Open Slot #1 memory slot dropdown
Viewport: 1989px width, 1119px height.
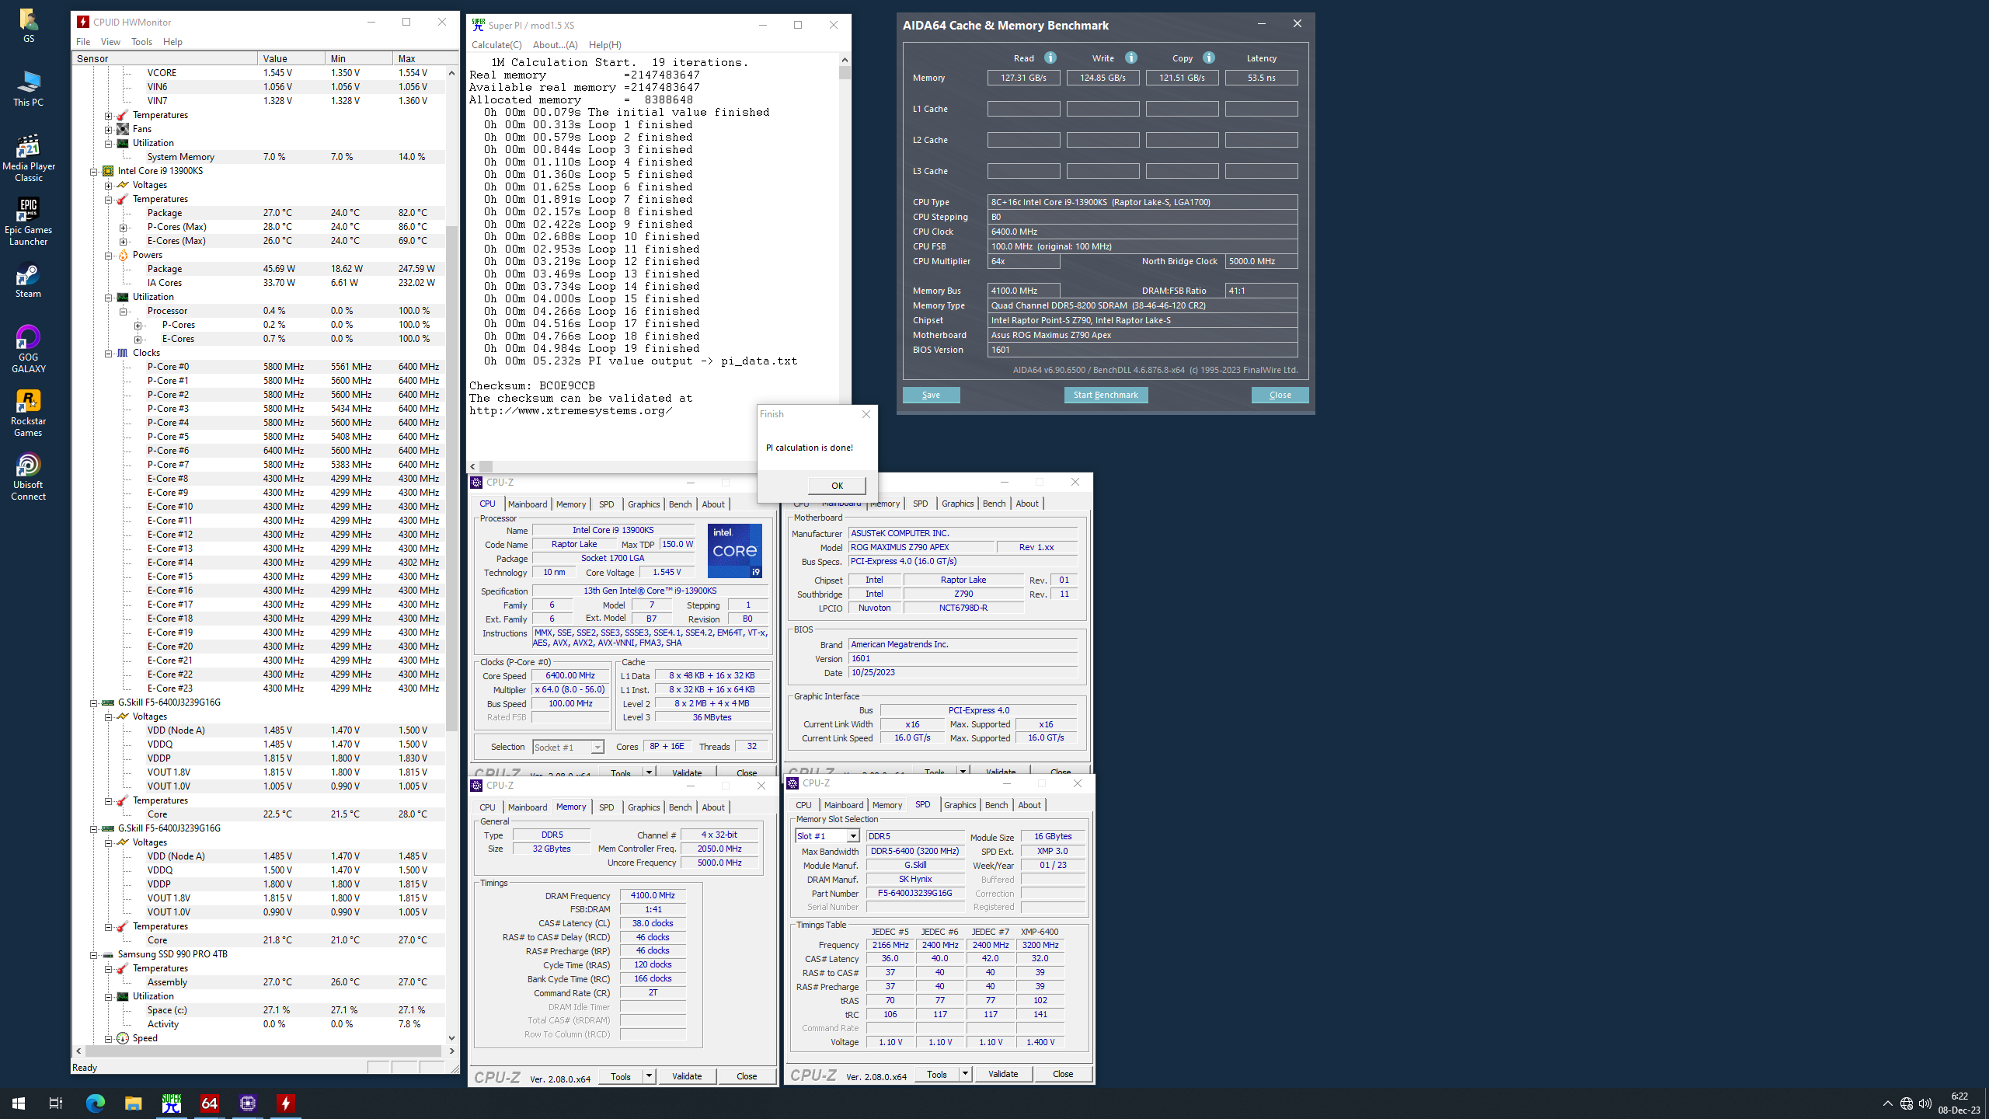tap(852, 836)
